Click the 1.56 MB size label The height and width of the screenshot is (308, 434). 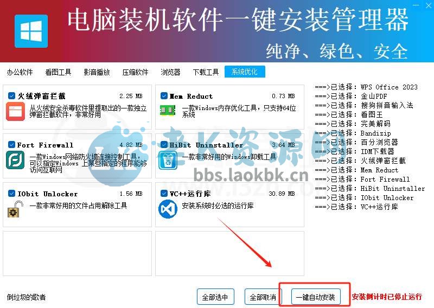click(131, 194)
